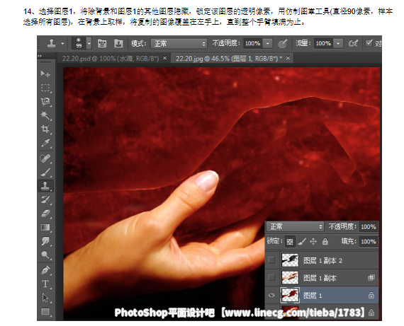Select the Pen tool
The height and width of the screenshot is (326, 404).
[45, 270]
